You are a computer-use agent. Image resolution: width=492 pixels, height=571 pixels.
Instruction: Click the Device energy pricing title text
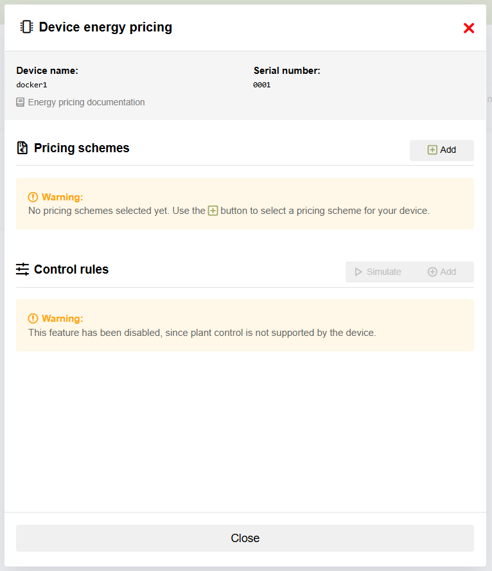[105, 27]
